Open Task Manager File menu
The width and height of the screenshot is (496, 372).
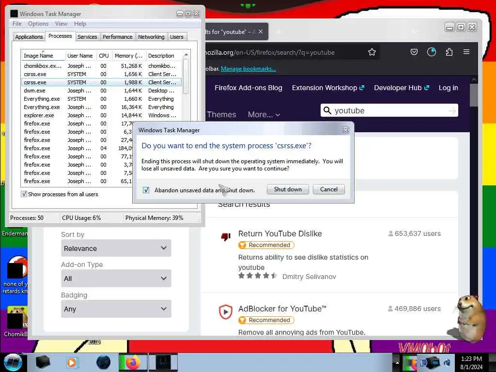pyautogui.click(x=17, y=24)
